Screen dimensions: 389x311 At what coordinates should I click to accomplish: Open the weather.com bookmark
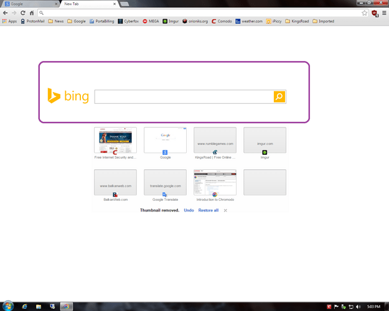(x=249, y=21)
